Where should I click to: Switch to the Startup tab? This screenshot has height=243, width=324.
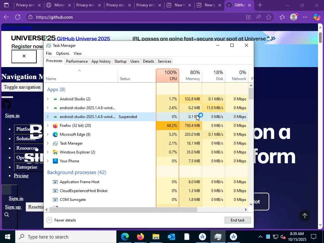coord(121,61)
